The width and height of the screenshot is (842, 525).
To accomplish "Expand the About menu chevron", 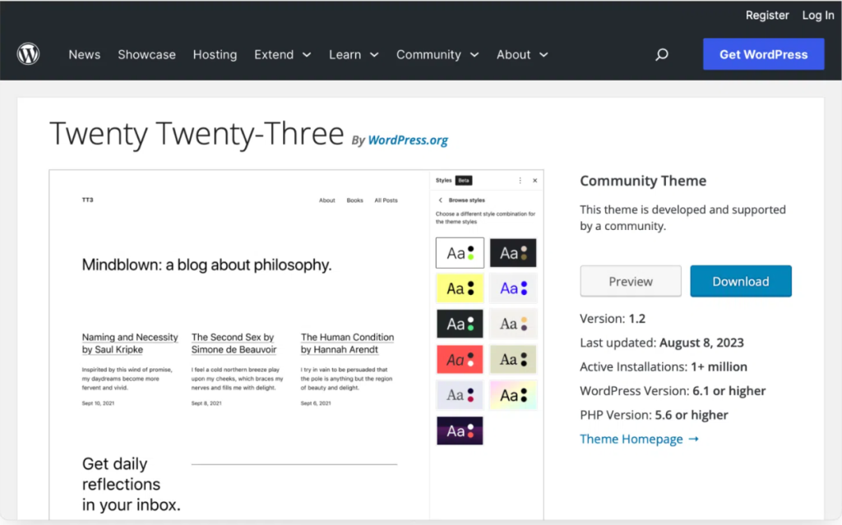I will click(544, 55).
